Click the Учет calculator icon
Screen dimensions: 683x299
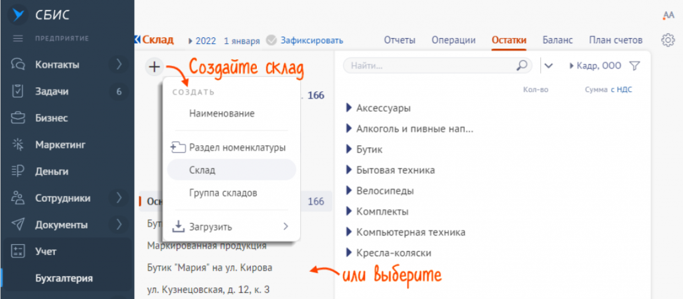tap(18, 251)
